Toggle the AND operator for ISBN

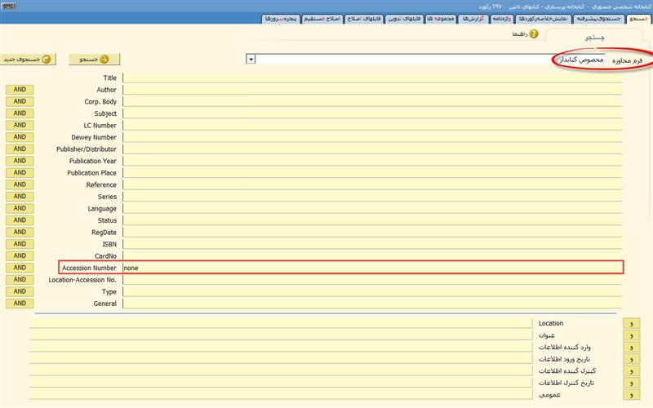coord(20,244)
